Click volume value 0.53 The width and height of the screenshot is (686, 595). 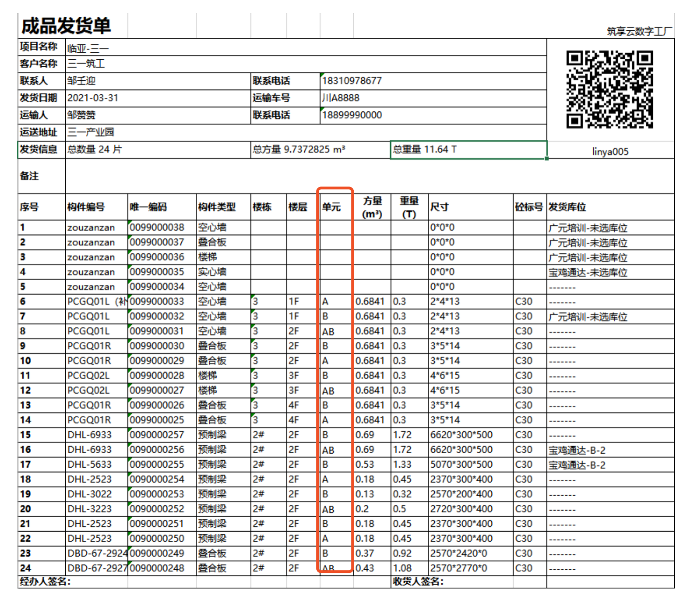click(x=365, y=464)
